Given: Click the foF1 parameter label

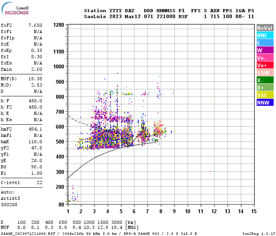Looking at the screenshot, I should point(6,31).
